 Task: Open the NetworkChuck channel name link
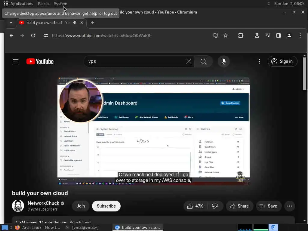(43, 203)
